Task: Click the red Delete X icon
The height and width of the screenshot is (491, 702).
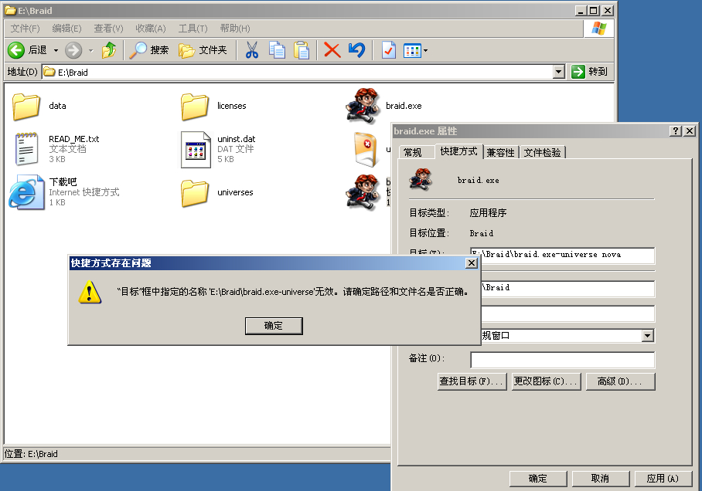Action: pyautogui.click(x=332, y=50)
